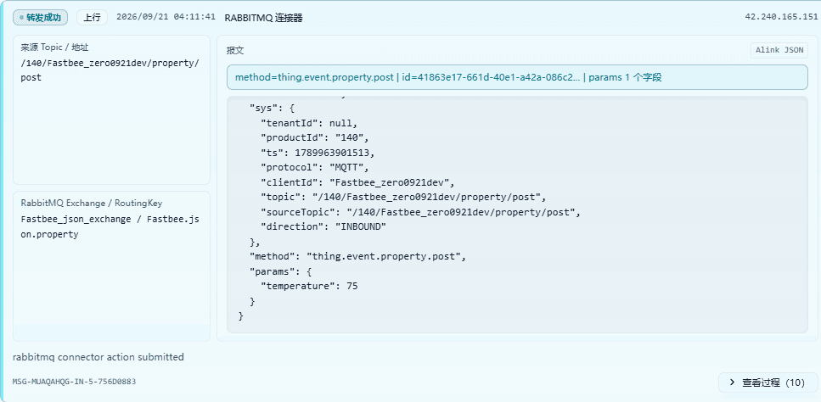Click the 来源 Topic / 地址 heading

(54, 47)
